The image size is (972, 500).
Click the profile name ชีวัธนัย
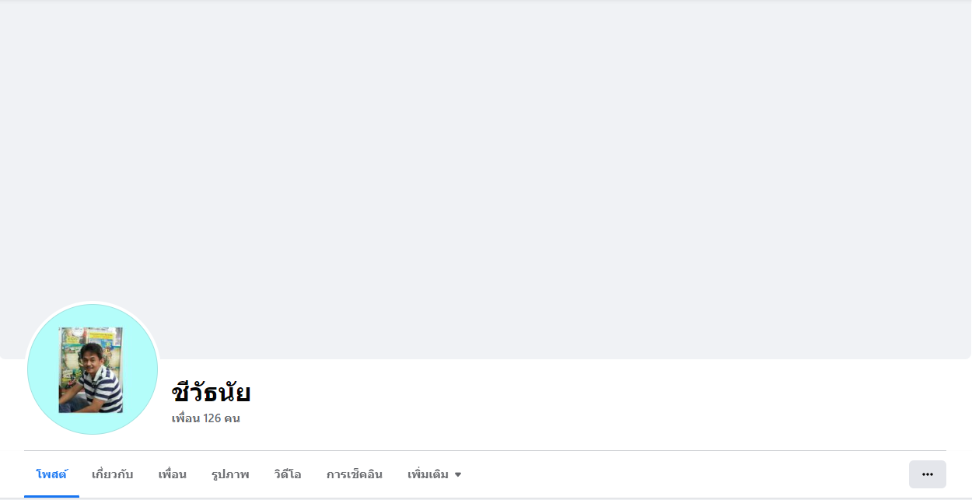coord(211,393)
